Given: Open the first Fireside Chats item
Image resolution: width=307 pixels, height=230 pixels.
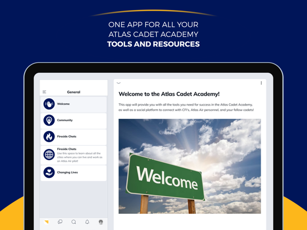Looking at the screenshot, I should 73,137.
